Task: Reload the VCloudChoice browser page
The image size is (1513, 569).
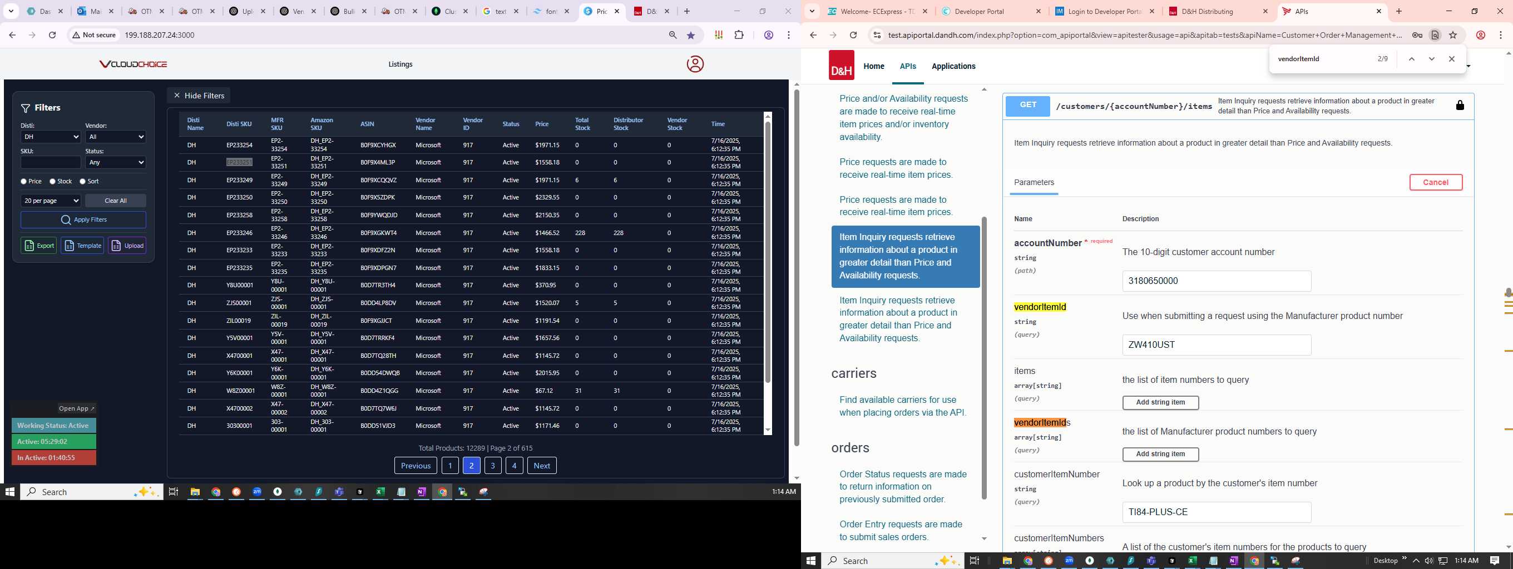Action: tap(52, 35)
